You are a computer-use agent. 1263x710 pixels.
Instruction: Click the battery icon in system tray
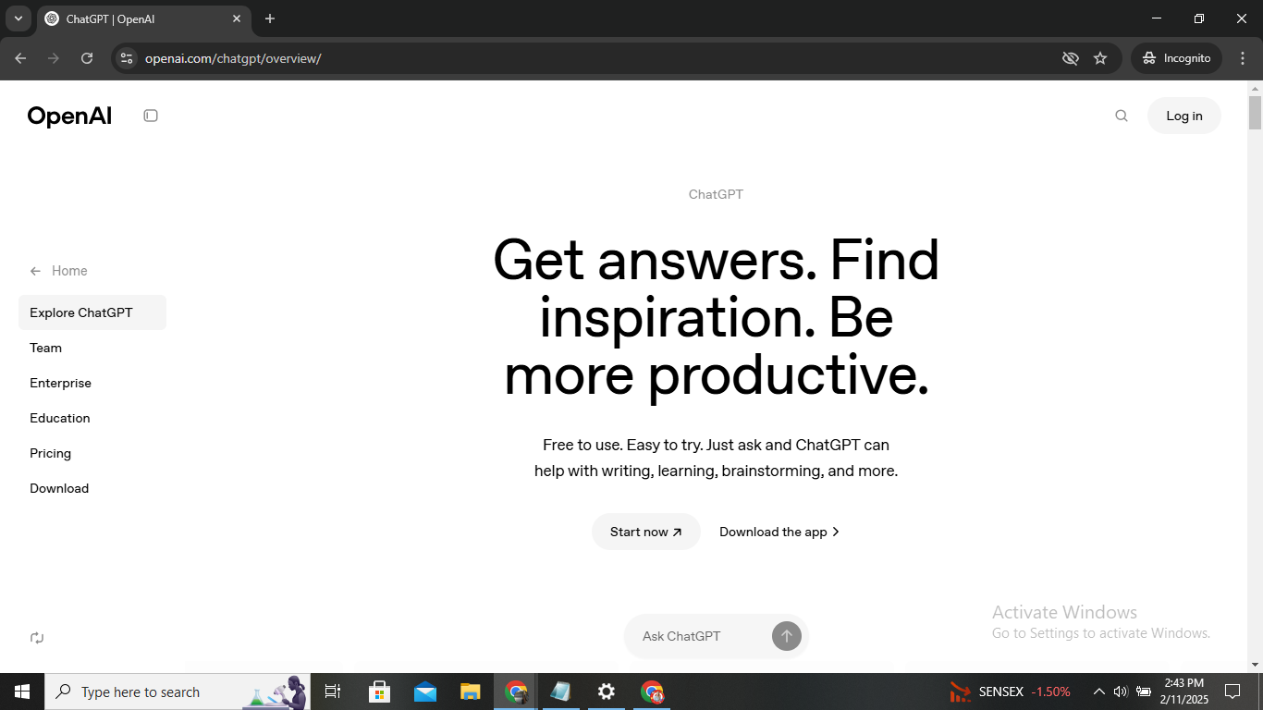1144,692
